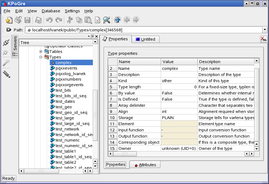Click the icon at the top-right of the tab bar

tap(263, 39)
